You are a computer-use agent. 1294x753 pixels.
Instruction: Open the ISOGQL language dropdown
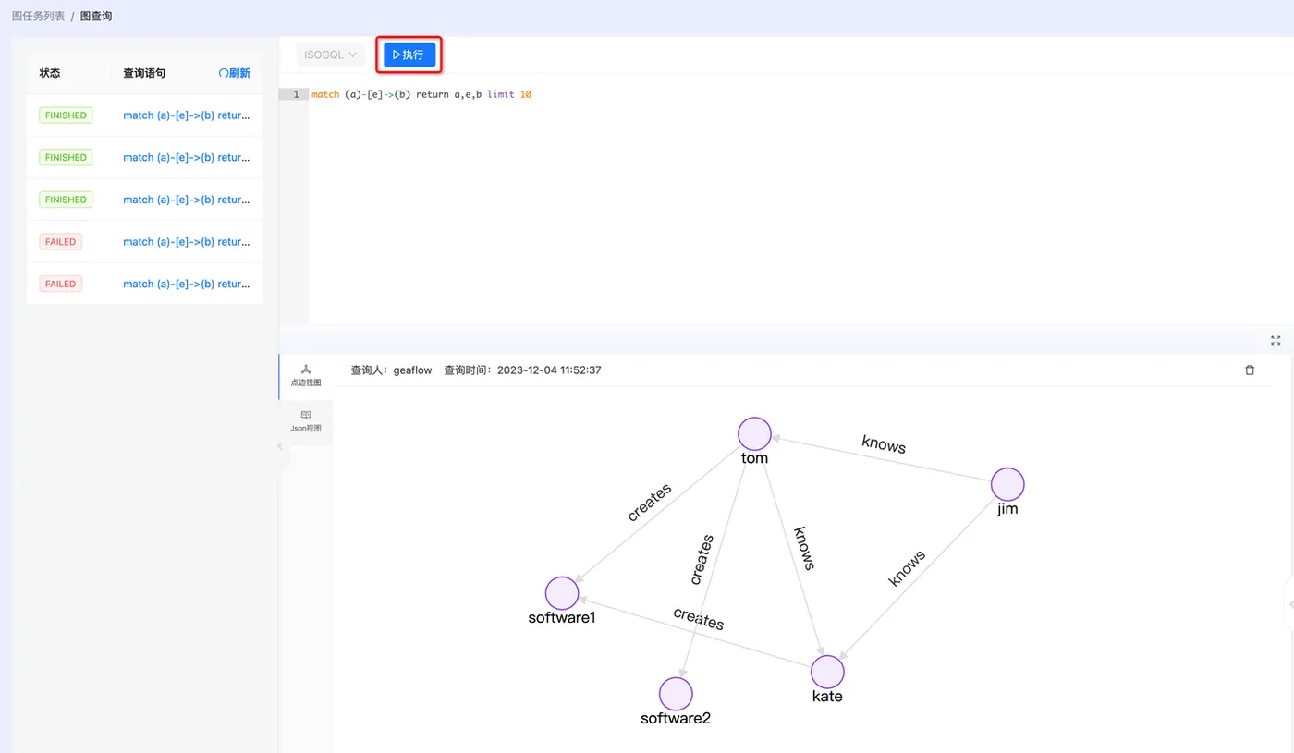pos(330,55)
